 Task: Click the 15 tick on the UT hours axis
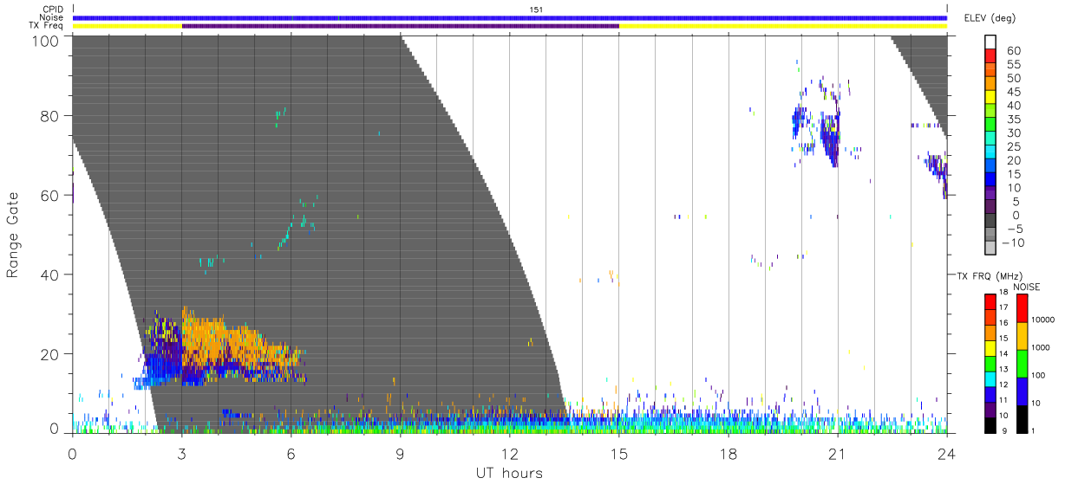(619, 452)
